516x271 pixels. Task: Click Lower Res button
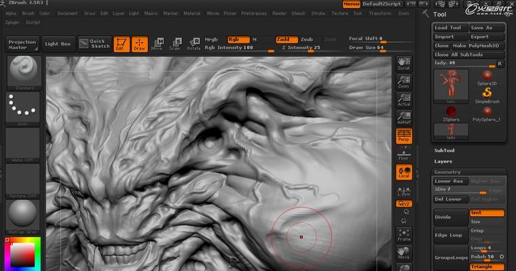click(451, 181)
